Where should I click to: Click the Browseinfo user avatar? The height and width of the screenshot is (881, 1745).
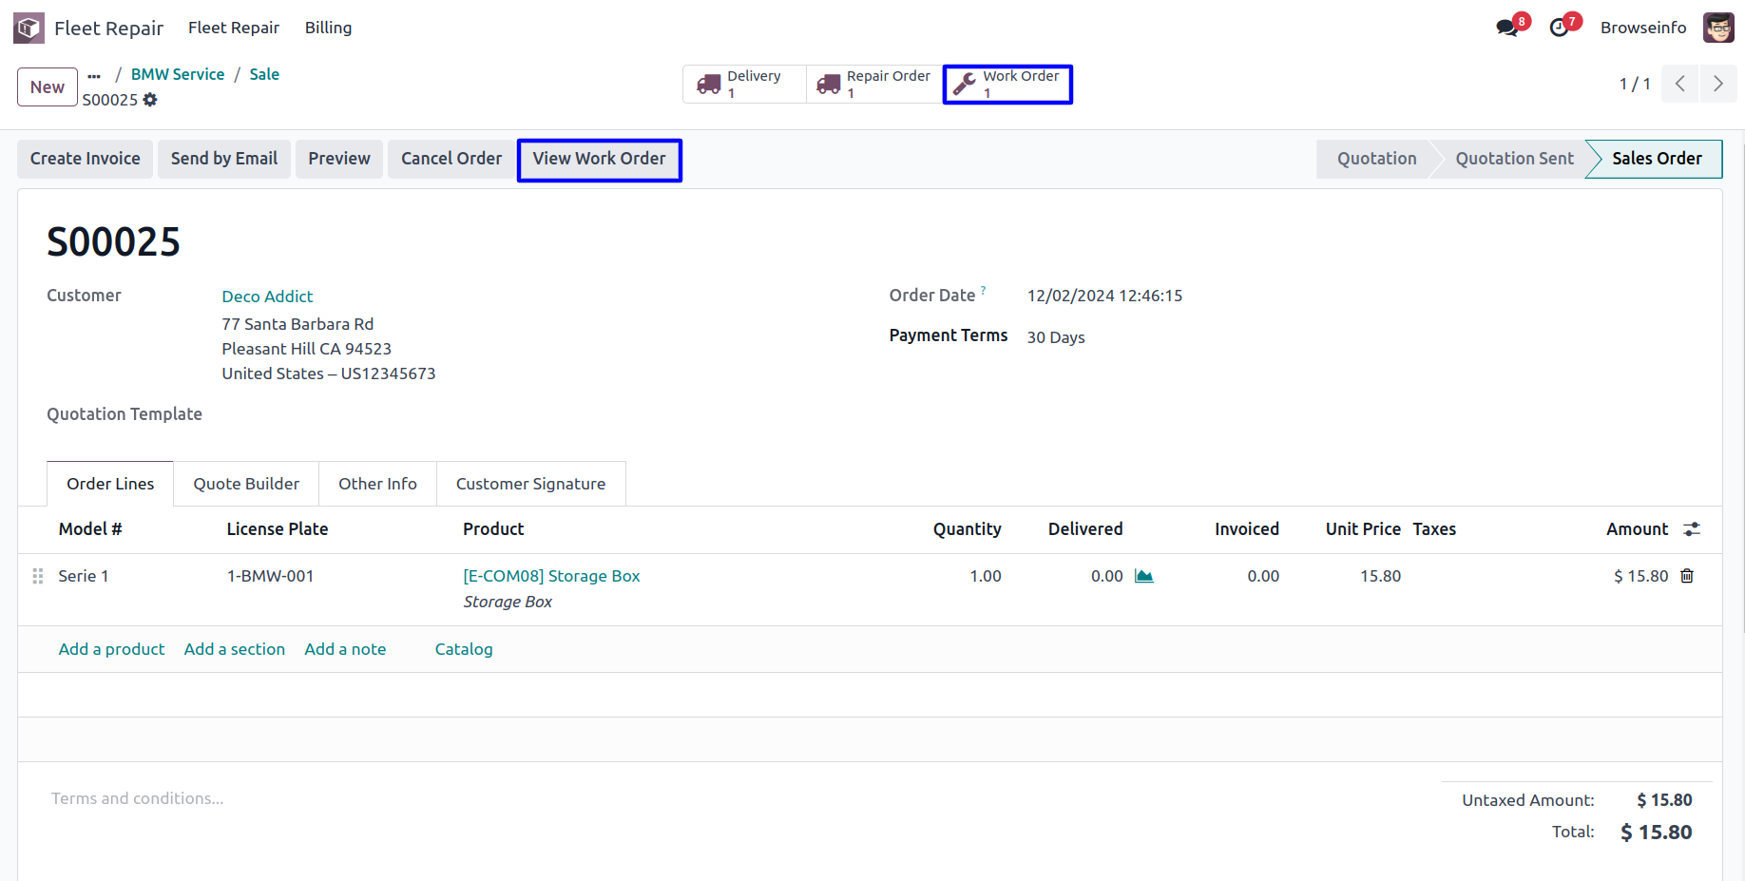1718,28
